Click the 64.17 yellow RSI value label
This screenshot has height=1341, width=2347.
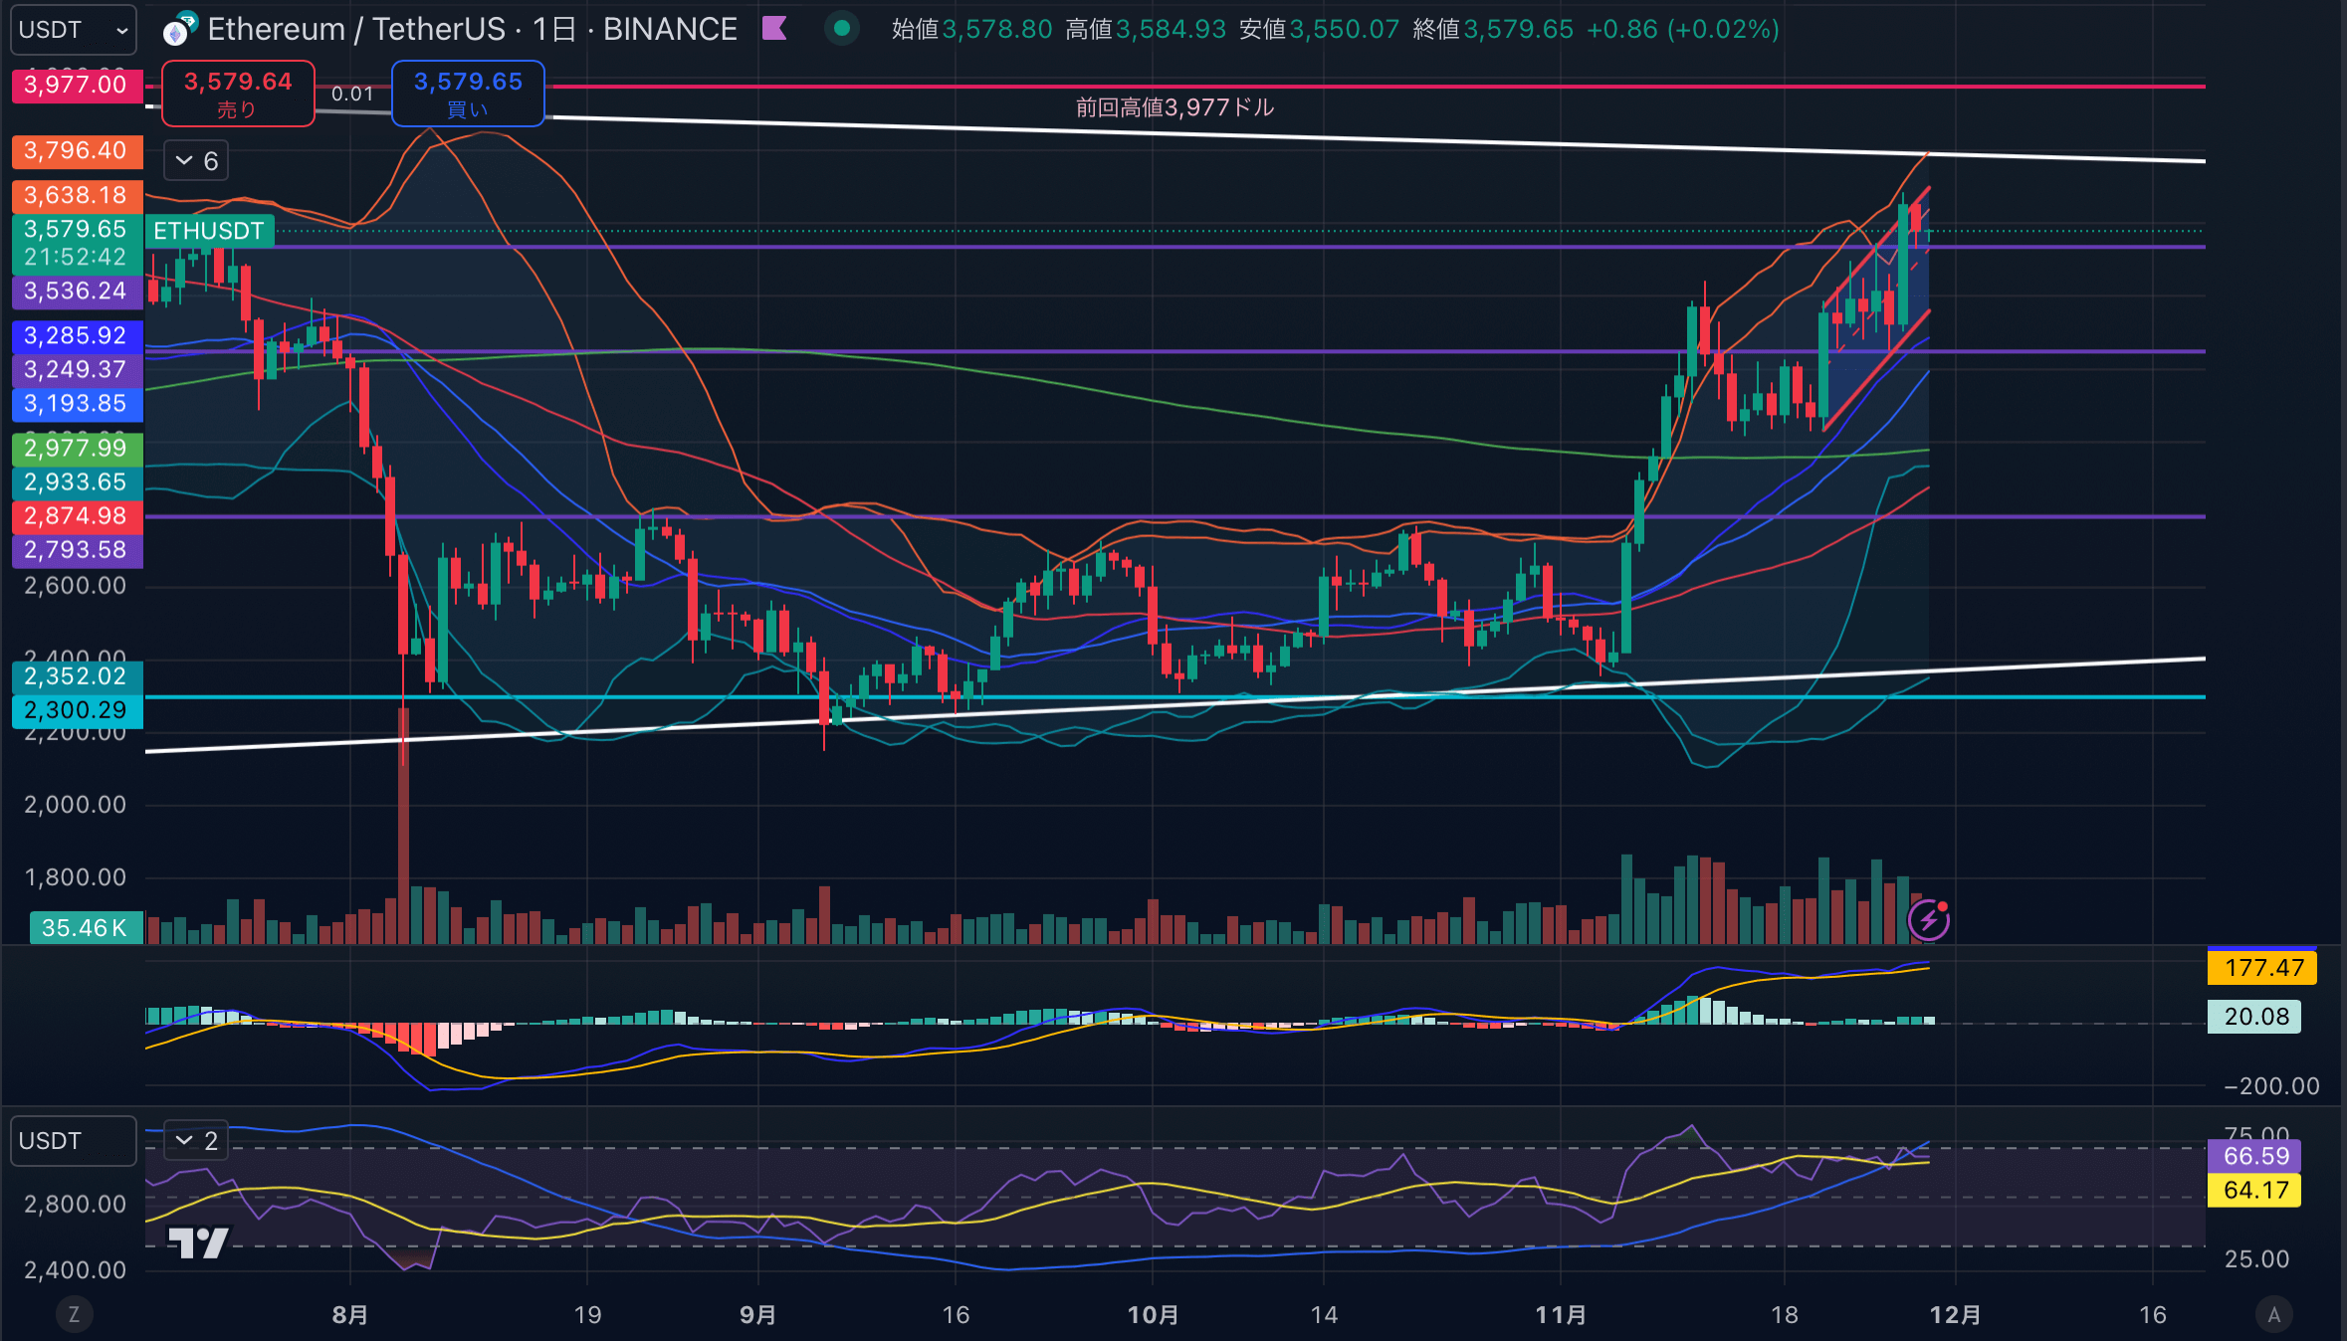coord(2254,1191)
